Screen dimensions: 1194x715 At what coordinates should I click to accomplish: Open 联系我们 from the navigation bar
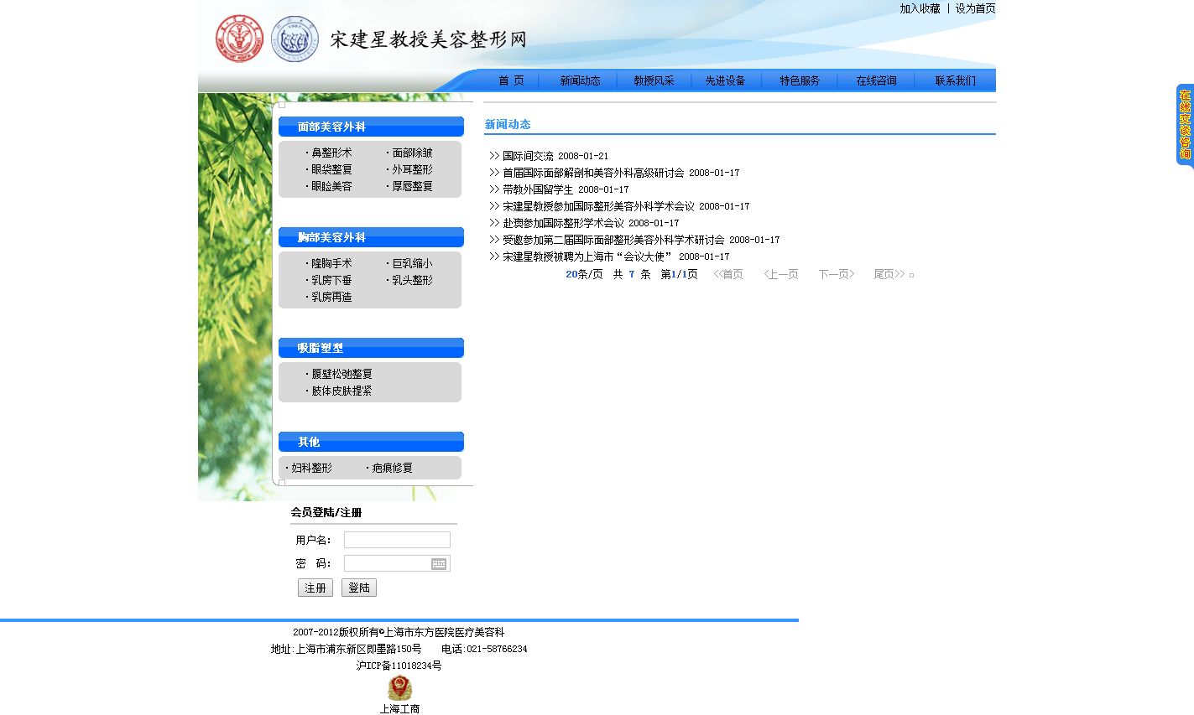click(955, 81)
